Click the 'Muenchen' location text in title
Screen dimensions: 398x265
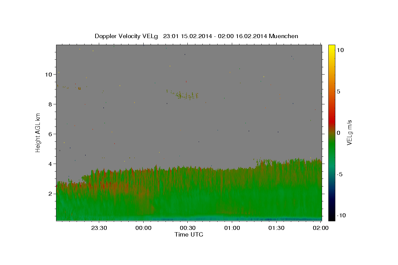point(284,36)
